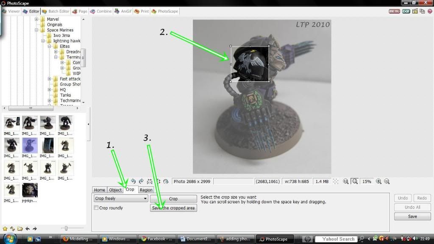Click the Redo button
This screenshot has width=434, height=244.
422,198
